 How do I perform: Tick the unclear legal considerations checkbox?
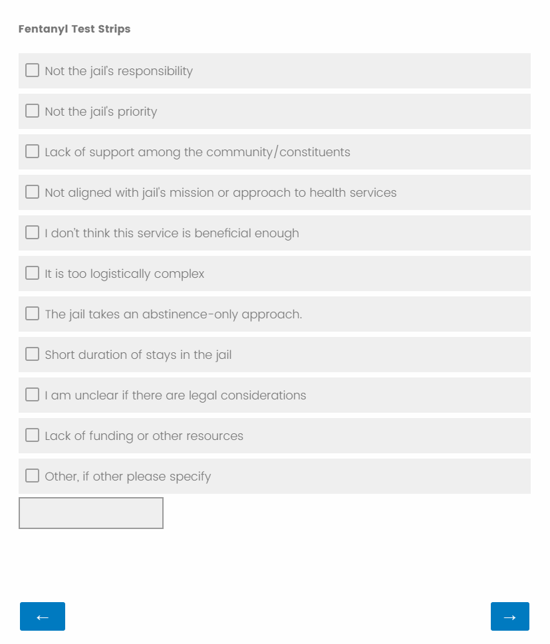pos(32,395)
